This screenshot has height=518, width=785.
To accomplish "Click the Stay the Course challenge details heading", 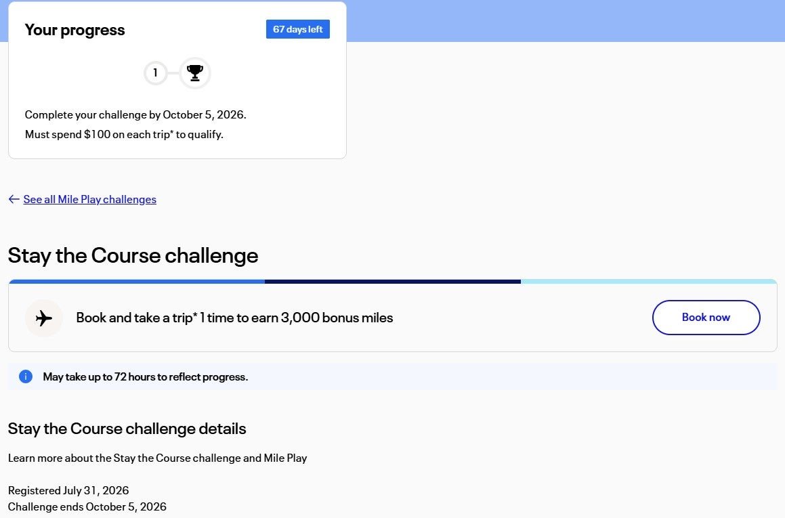I will coord(127,429).
